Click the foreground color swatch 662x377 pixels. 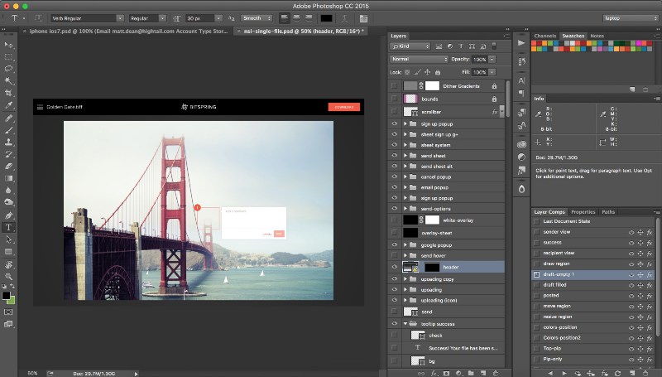(6, 296)
